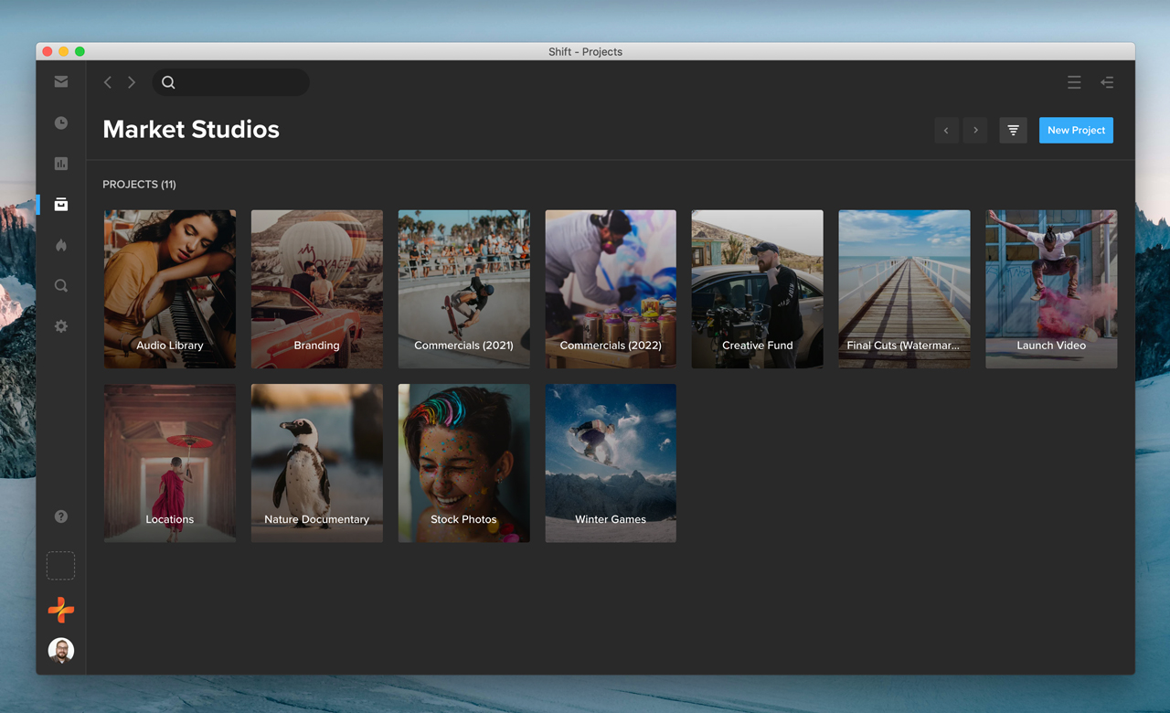The width and height of the screenshot is (1170, 713).
Task: Open the Stock Photos project
Action: point(463,463)
